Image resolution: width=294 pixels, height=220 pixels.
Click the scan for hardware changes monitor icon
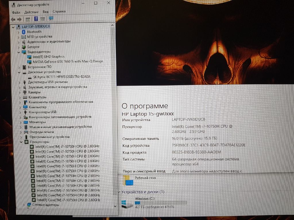51,19
